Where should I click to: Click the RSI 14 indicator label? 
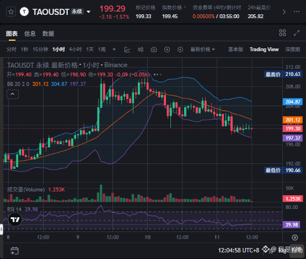pos(14,210)
